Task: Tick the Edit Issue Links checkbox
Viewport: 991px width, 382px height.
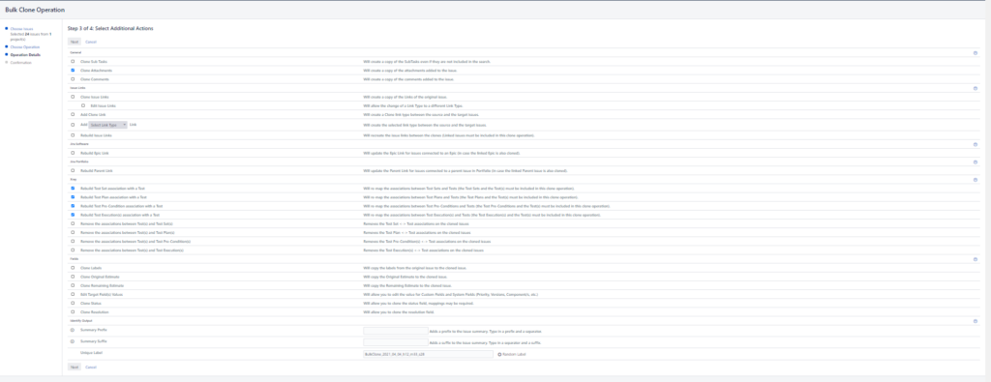Action: pyautogui.click(x=83, y=105)
